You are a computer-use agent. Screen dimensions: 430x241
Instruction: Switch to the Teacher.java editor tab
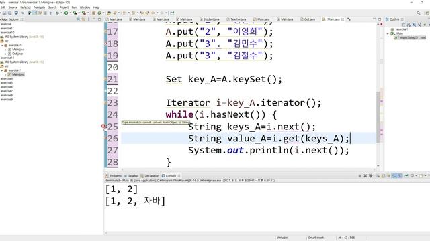236,19
